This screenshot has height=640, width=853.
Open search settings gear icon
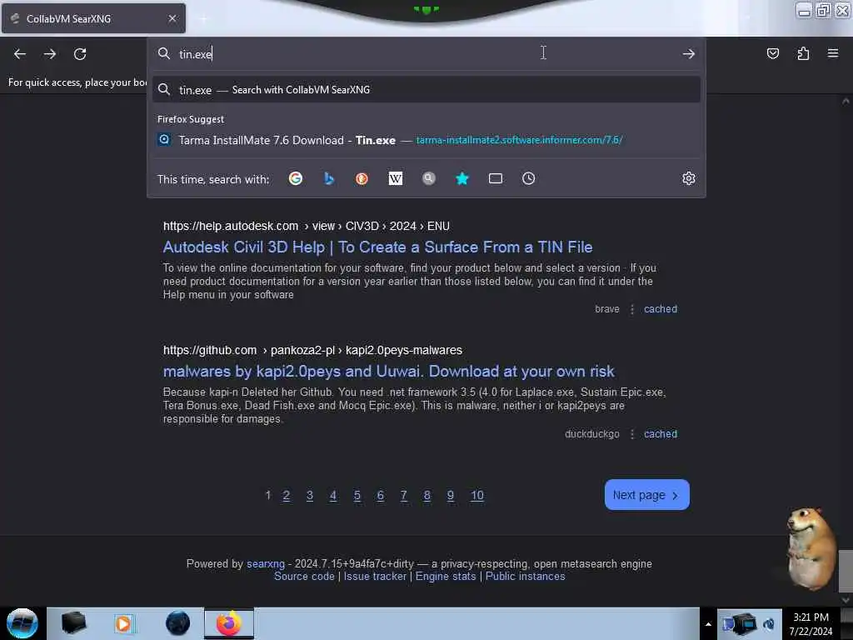click(x=688, y=178)
